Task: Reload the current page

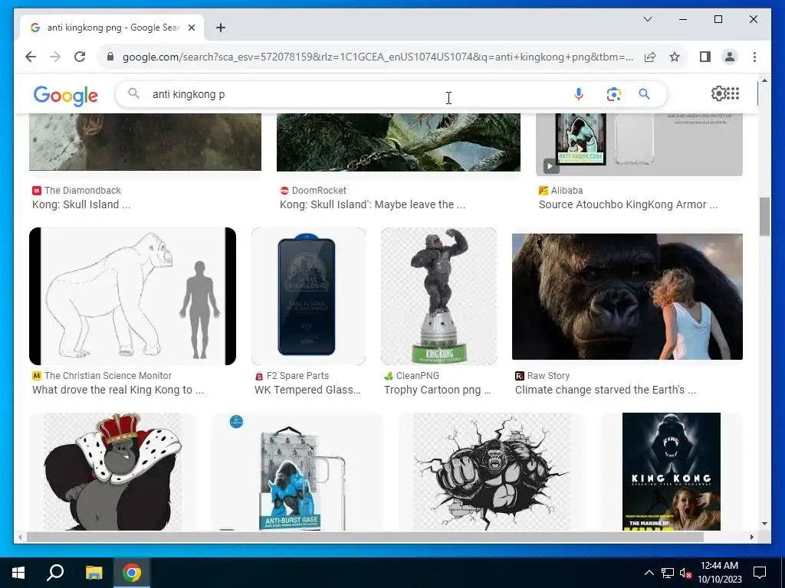Action: coord(80,57)
